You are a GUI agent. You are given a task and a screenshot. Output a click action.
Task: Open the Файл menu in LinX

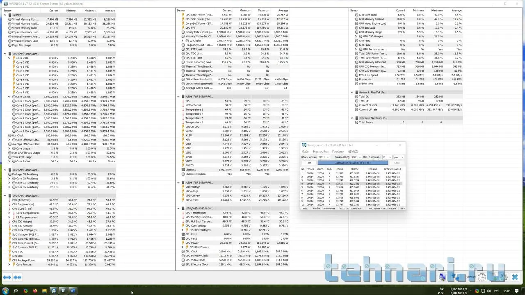(306, 152)
